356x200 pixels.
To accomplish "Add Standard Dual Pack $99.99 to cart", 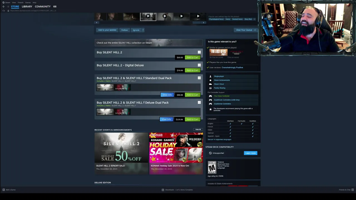I will point(192,95).
